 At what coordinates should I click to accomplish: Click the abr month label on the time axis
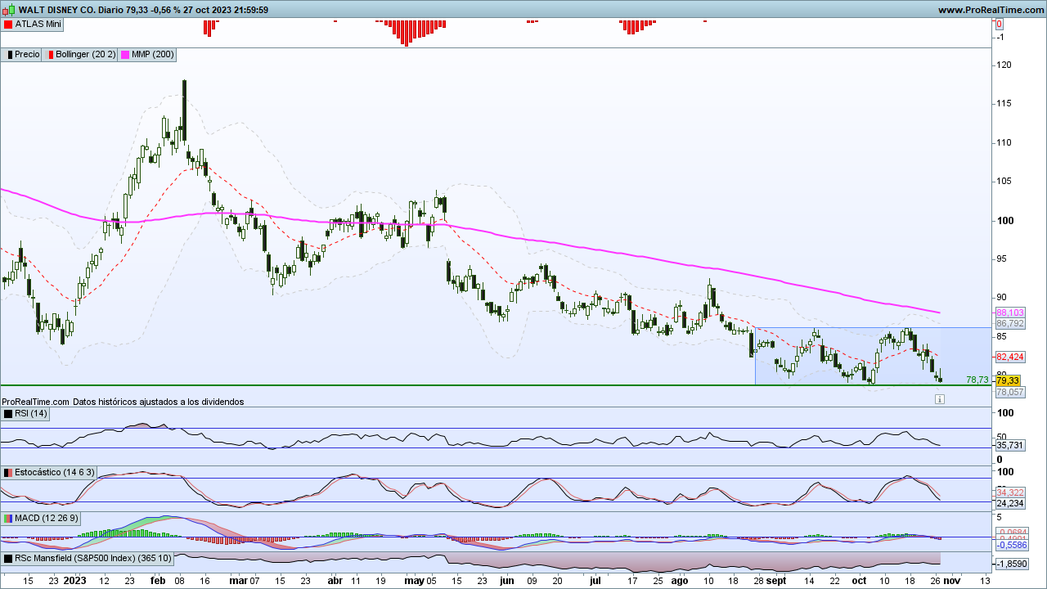tap(335, 580)
